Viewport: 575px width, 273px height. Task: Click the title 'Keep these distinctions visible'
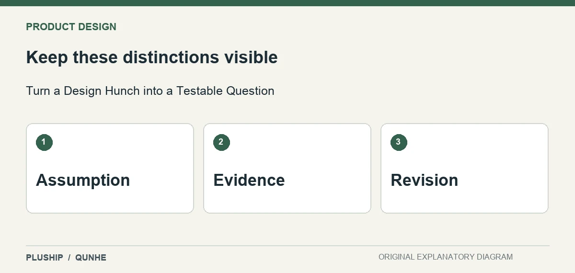152,57
